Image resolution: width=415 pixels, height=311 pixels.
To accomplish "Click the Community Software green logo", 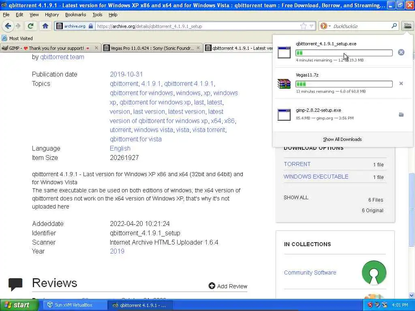I will (x=374, y=273).
